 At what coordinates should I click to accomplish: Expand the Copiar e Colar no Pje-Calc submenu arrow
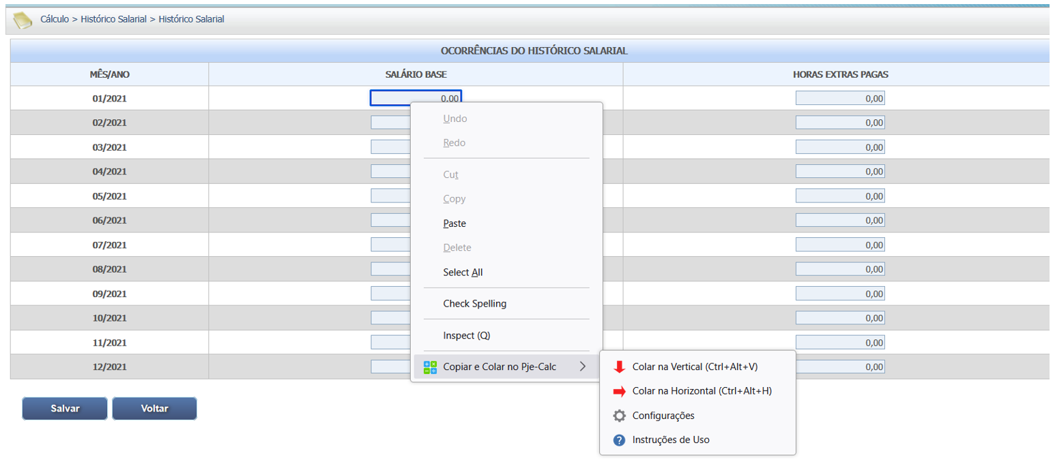[582, 367]
